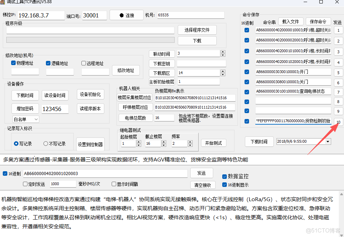The image size is (344, 237).
Task: Click 下载 to download the program
Action: point(197,41)
